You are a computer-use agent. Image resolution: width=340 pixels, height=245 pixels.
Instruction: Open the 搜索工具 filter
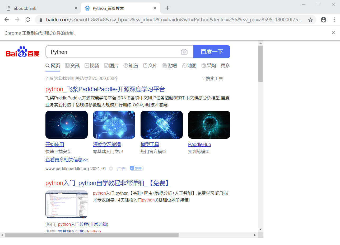(x=212, y=78)
